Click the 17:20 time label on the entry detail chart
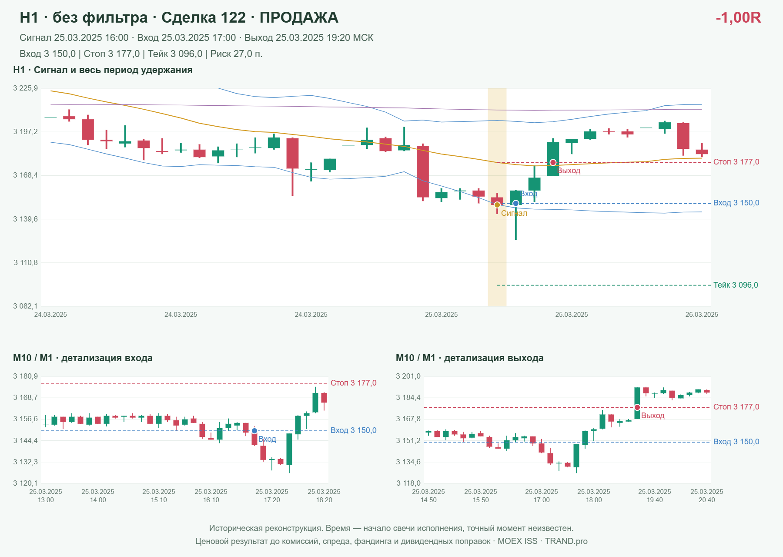This screenshot has width=783, height=557. pos(272,500)
